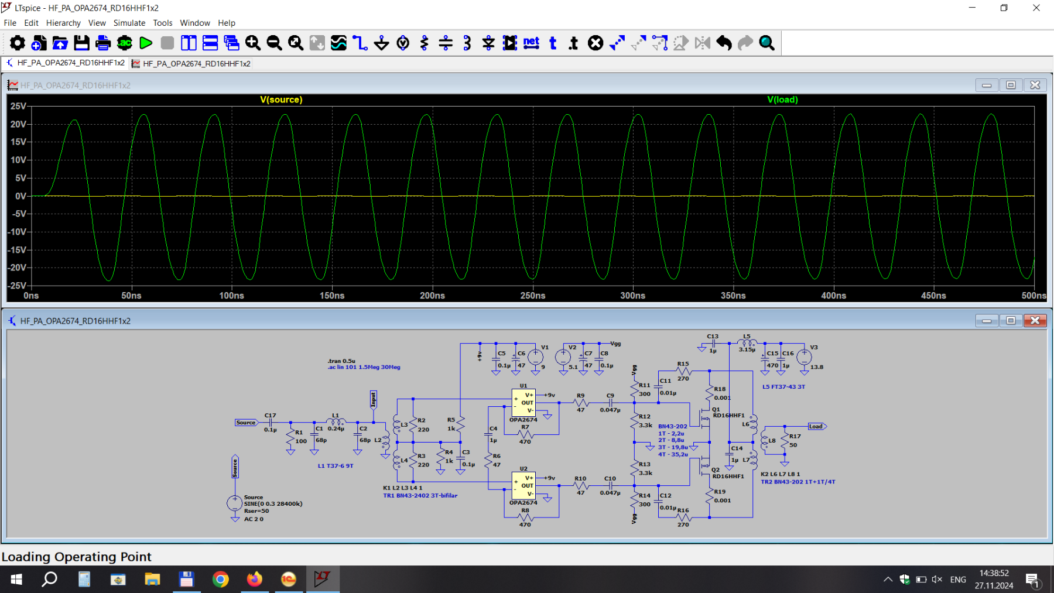Open the LTspice settings gear icon
This screenshot has height=593, width=1054.
pyautogui.click(x=18, y=43)
